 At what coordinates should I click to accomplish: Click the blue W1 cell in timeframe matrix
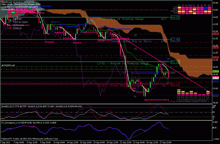click(206, 8)
